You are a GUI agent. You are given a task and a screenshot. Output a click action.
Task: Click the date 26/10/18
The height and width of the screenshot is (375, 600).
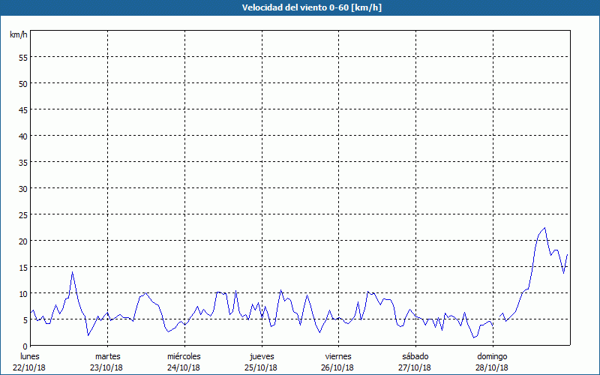click(x=338, y=367)
